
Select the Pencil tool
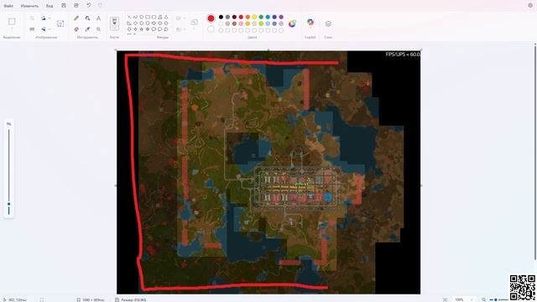pyautogui.click(x=76, y=18)
